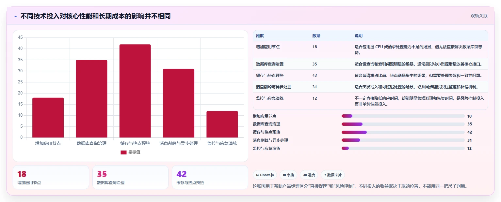501x202 pixels.
Task: Click the 增加应用节点 bar in chart
Action: click(x=48, y=118)
